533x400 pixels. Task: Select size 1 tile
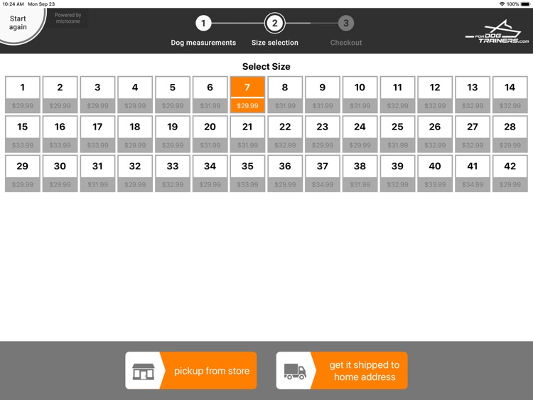point(23,95)
